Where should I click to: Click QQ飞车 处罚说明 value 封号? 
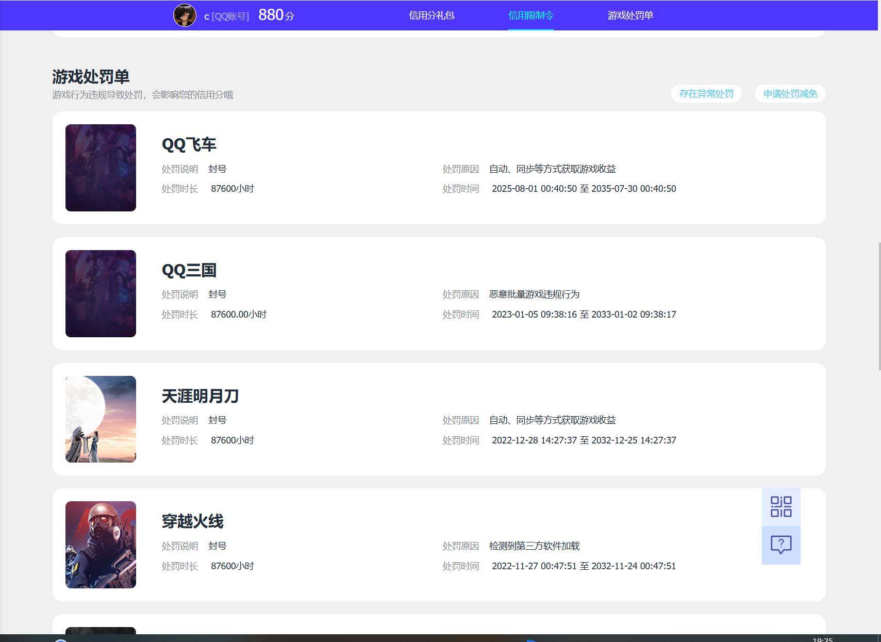(x=218, y=169)
